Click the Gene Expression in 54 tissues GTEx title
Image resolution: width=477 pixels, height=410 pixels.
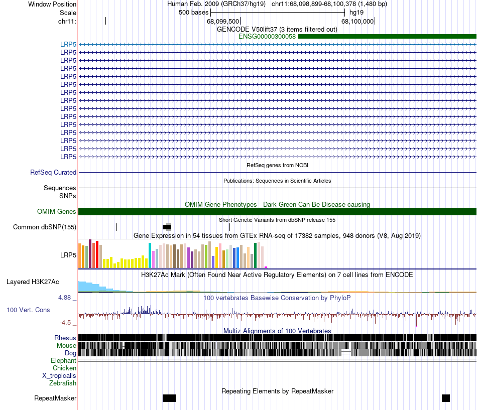(x=277, y=236)
